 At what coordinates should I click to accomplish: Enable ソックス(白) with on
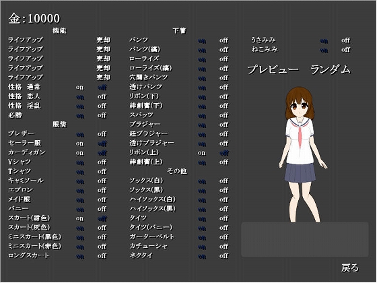[202, 181]
